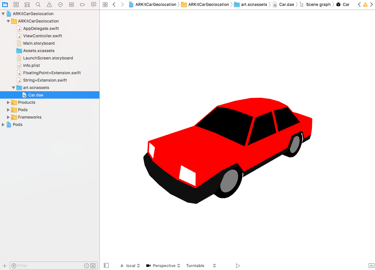Open the Symbol navigator
This screenshot has width=375, height=270.
[x=27, y=4]
